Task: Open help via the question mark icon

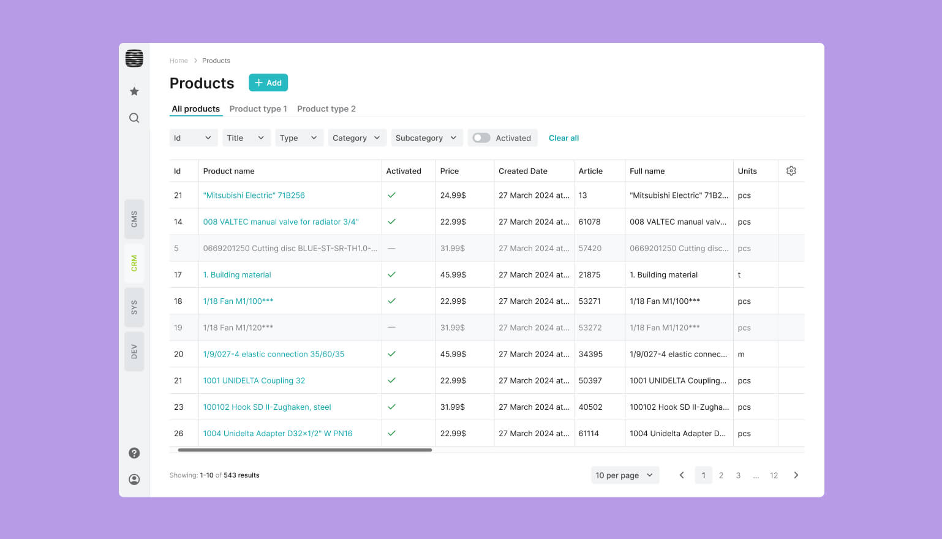Action: (x=134, y=453)
